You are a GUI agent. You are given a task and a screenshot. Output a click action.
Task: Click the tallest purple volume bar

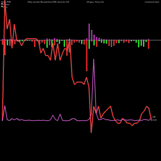click(89, 32)
